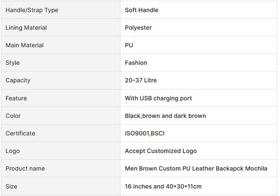Select Black,brown and dark brown value
280x196 pixels.
tap(165, 116)
